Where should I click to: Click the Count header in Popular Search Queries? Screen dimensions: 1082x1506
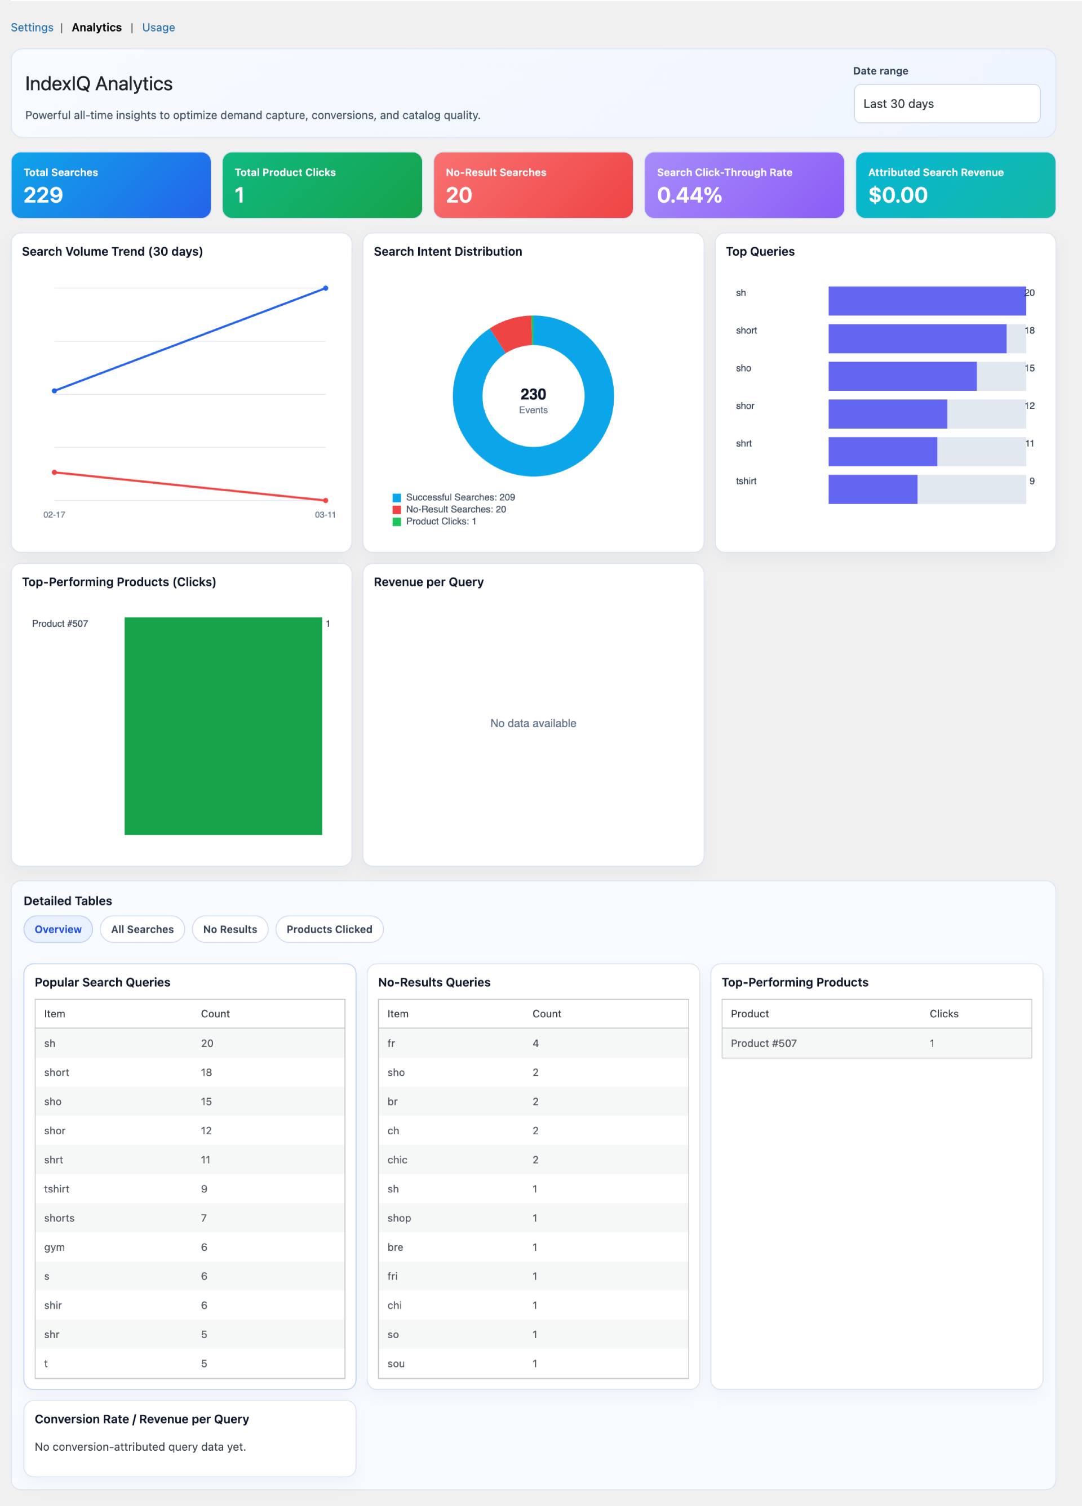pos(215,1013)
